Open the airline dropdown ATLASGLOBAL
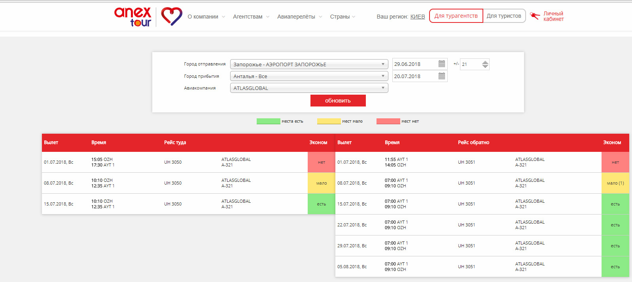 (309, 88)
